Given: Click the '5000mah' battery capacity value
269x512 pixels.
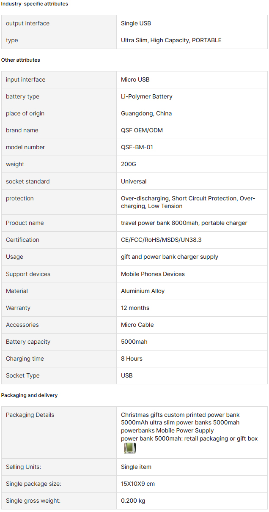Looking at the screenshot, I should coord(134,342).
